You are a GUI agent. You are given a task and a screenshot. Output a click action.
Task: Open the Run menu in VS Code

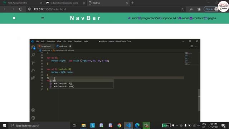(x=70, y=42)
